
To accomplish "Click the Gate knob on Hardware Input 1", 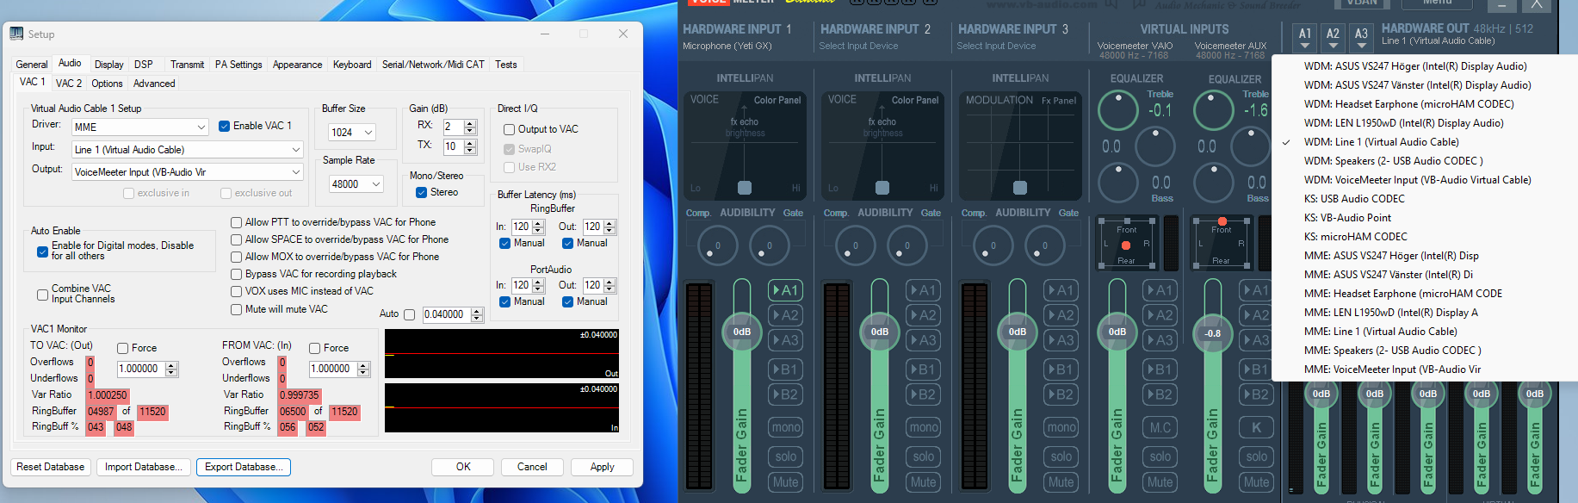I will 770,246.
